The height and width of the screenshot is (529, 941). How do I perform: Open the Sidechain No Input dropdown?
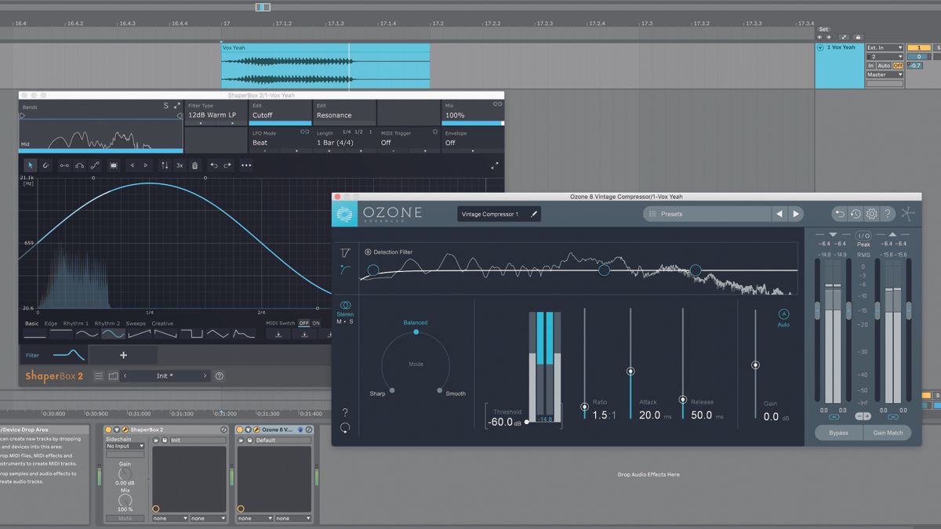click(x=125, y=446)
